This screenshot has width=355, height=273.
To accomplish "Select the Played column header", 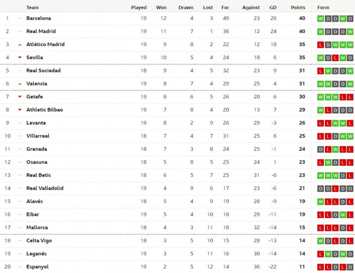I will tap(139, 8).
